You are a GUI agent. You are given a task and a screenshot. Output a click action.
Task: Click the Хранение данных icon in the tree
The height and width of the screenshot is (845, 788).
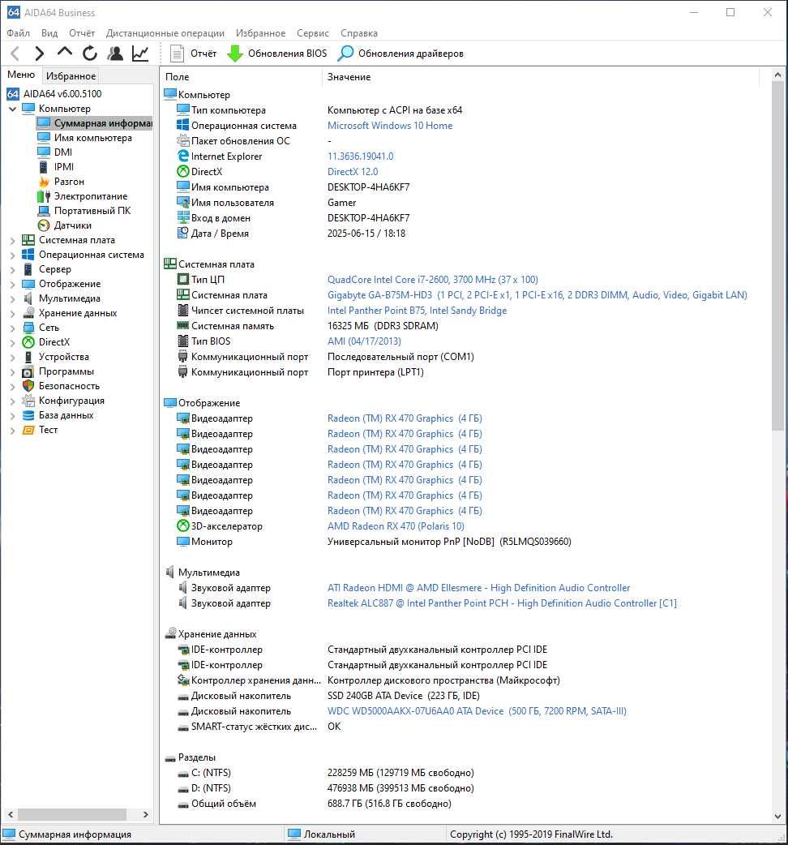pyautogui.click(x=28, y=312)
